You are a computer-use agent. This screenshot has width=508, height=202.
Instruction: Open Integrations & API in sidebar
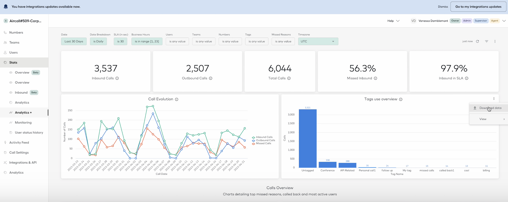[x=23, y=163]
